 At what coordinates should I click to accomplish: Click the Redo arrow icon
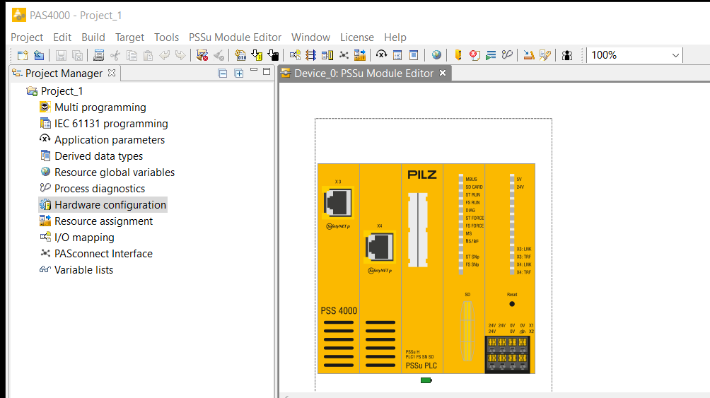(x=180, y=55)
